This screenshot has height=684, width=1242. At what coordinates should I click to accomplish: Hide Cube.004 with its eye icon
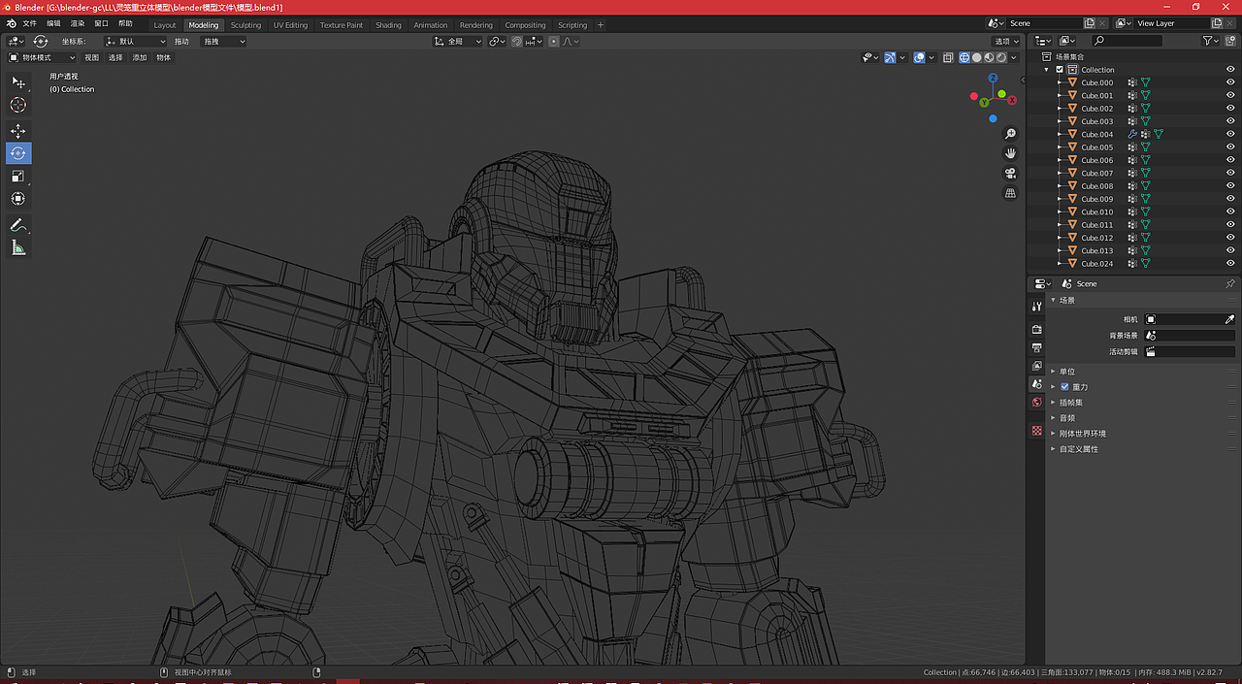pyautogui.click(x=1230, y=134)
